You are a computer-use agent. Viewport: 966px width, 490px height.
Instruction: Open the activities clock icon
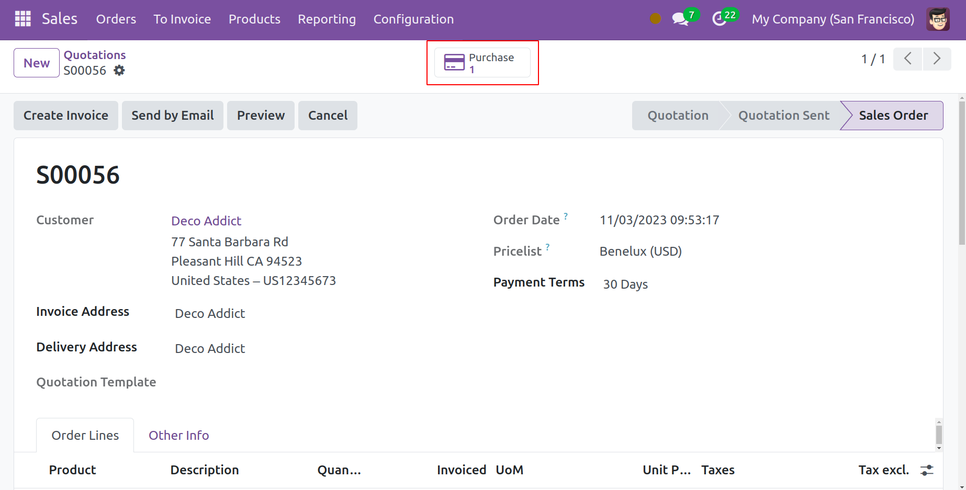pos(720,19)
